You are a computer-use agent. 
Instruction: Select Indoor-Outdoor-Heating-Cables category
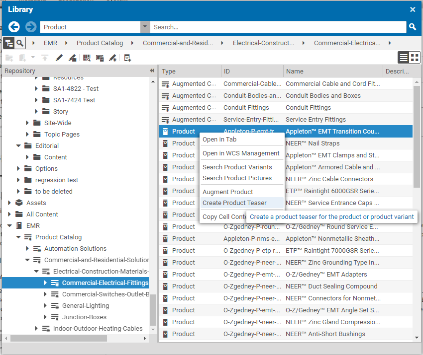pyautogui.click(x=98, y=329)
